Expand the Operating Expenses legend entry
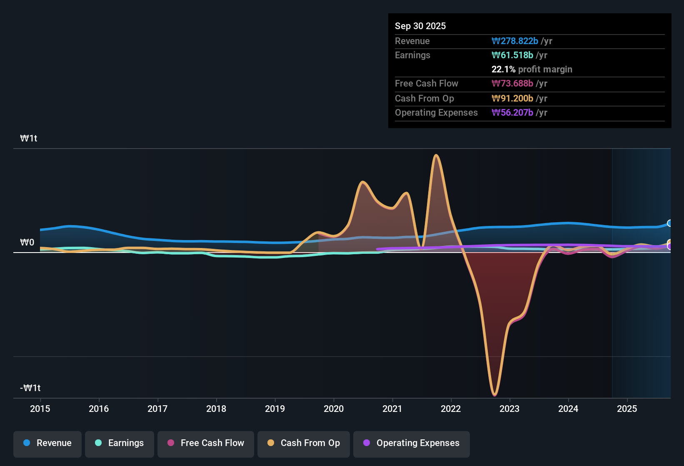The height and width of the screenshot is (466, 684). (411, 443)
